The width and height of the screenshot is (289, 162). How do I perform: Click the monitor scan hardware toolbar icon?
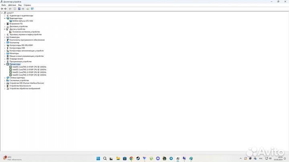click(32, 9)
